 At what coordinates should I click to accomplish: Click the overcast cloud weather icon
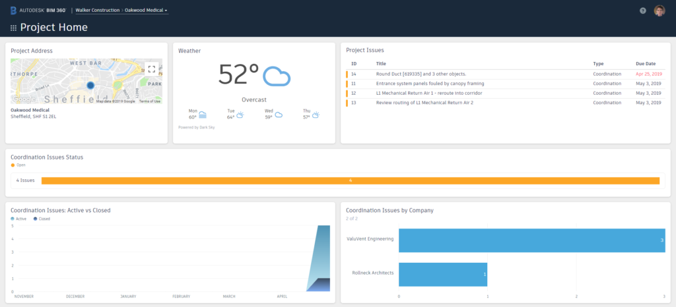pos(277,76)
